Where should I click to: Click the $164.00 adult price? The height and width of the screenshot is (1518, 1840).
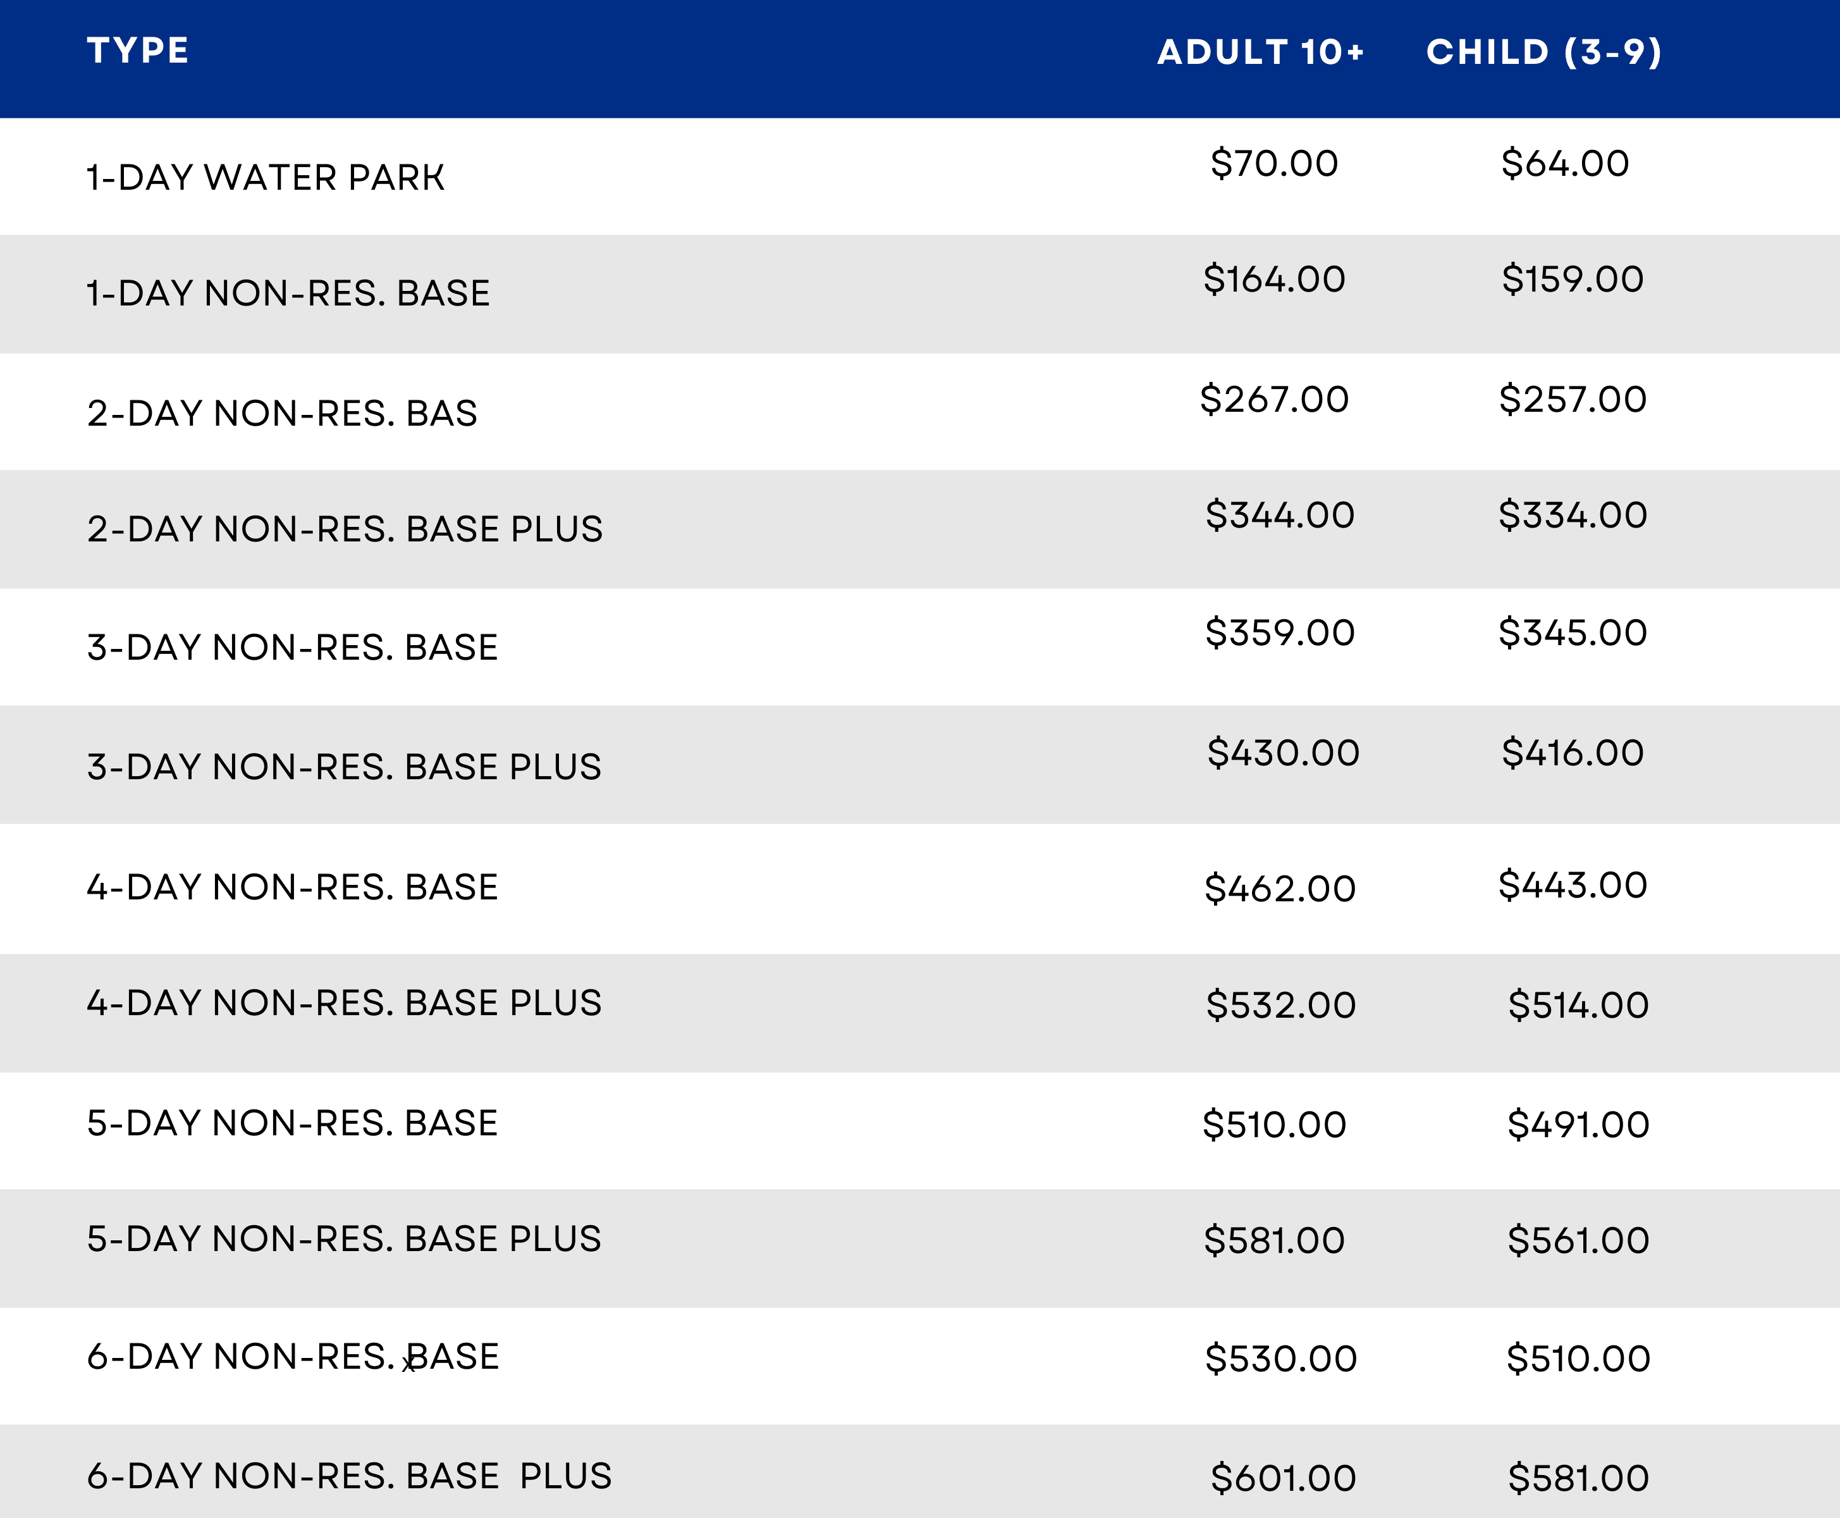coord(1275,279)
